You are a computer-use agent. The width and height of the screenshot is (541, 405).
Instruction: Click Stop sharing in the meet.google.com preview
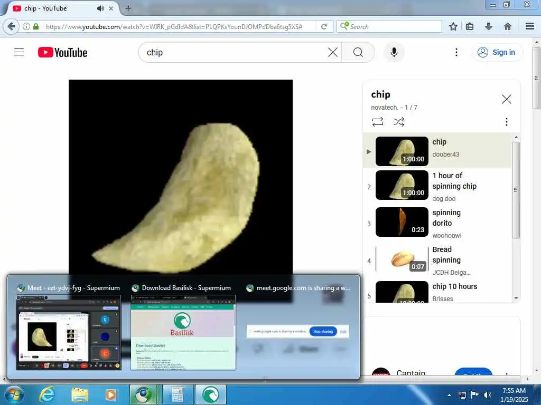[x=323, y=331]
